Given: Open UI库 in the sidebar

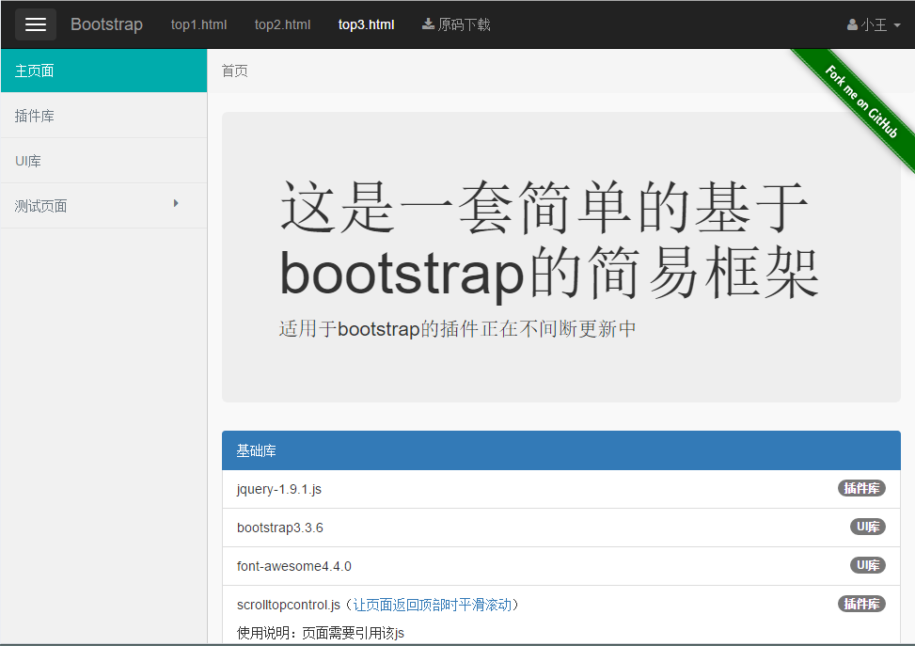Looking at the screenshot, I should (103, 161).
